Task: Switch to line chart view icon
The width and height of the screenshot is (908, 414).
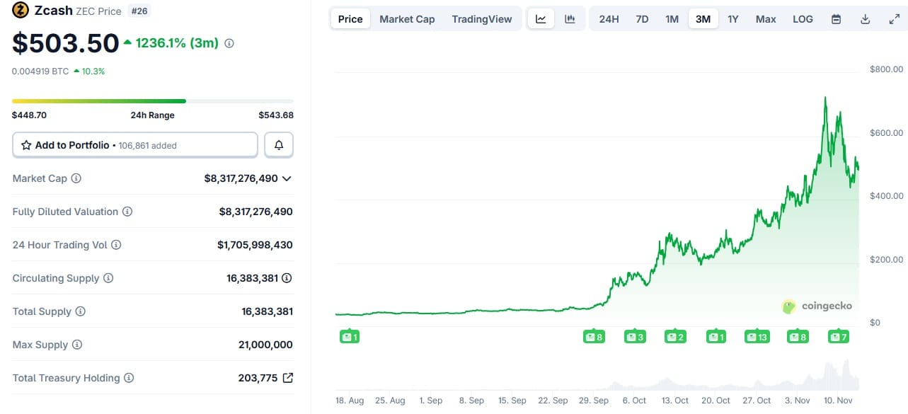Action: 541,19
